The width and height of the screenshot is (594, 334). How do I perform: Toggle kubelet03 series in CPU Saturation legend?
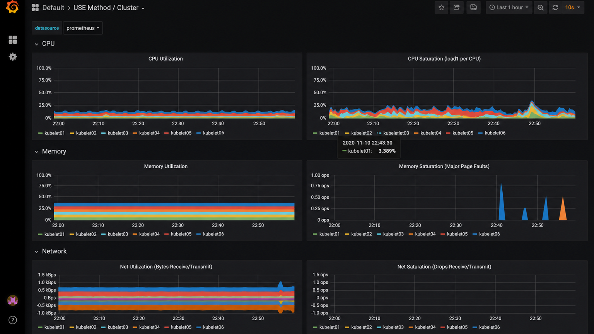tap(396, 133)
